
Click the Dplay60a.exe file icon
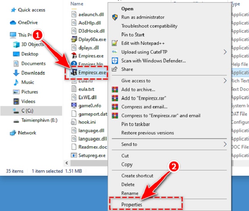[75, 39]
